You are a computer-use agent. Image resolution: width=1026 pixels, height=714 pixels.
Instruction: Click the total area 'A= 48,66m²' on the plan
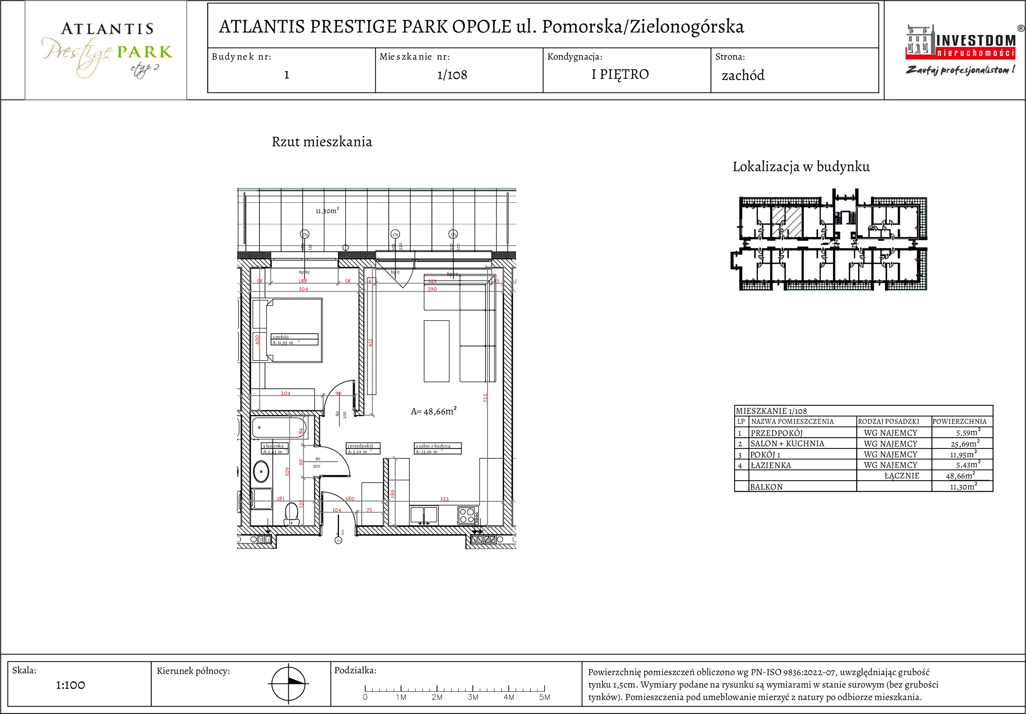coord(433,411)
